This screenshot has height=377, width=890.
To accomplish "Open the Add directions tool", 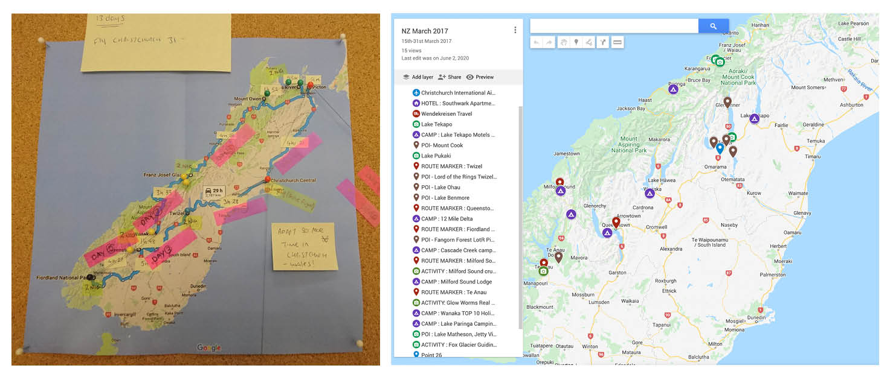I will pyautogui.click(x=603, y=42).
